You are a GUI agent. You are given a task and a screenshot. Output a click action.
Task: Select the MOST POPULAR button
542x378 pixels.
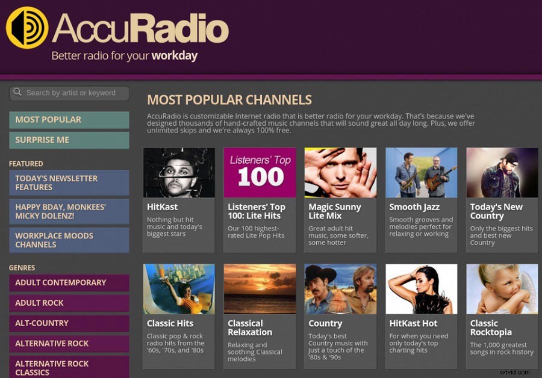pos(69,120)
